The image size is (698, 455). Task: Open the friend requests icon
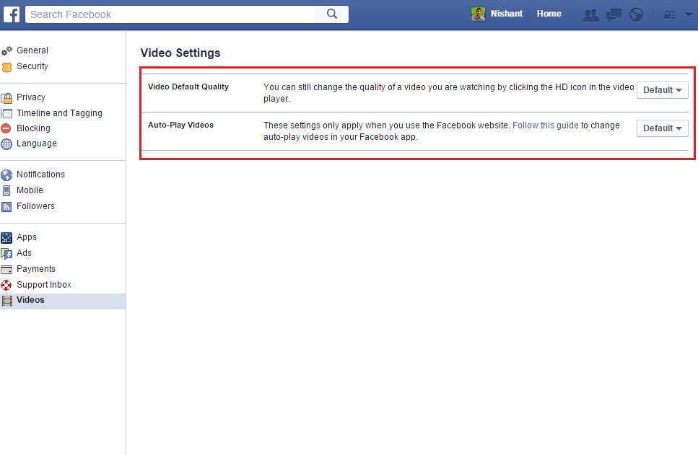coord(590,14)
